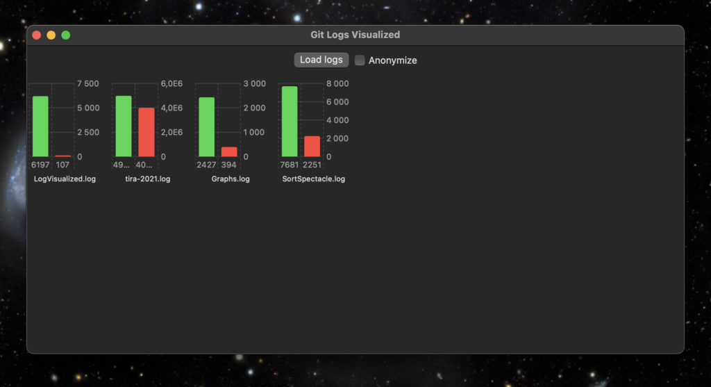Select the red bar in Graphs.log chart

pos(229,151)
